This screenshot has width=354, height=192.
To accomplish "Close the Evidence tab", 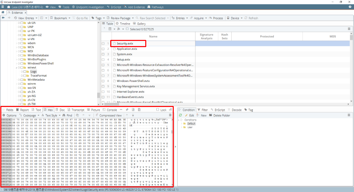I will pyautogui.click(x=26, y=13).
